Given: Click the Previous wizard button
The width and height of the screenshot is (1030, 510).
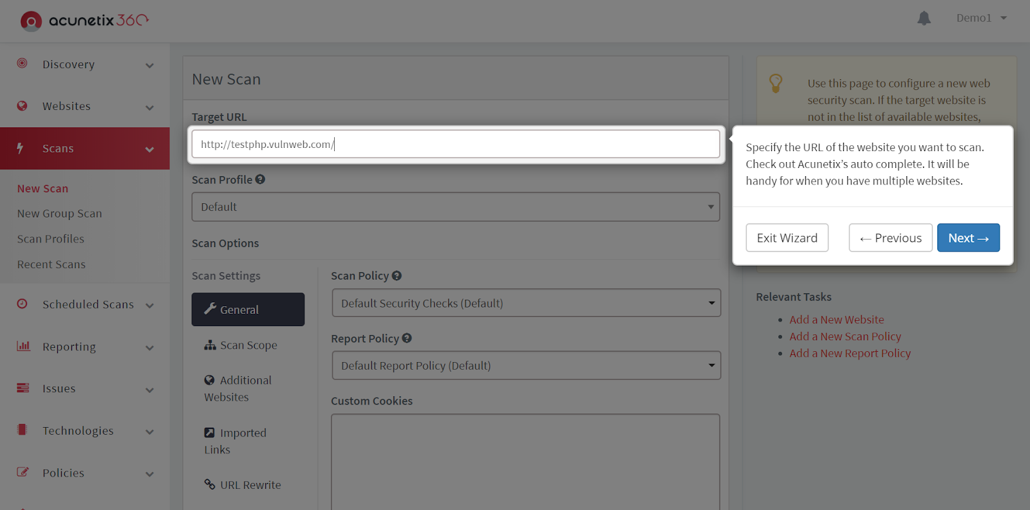Looking at the screenshot, I should pos(890,238).
